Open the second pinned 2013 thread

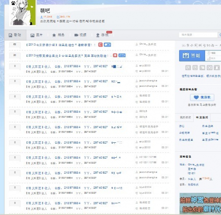(x=68, y=55)
